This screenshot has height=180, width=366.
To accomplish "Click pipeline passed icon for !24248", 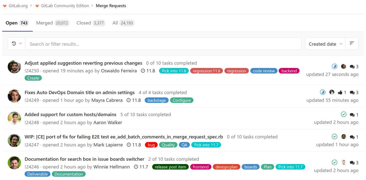I will [x=343, y=114].
